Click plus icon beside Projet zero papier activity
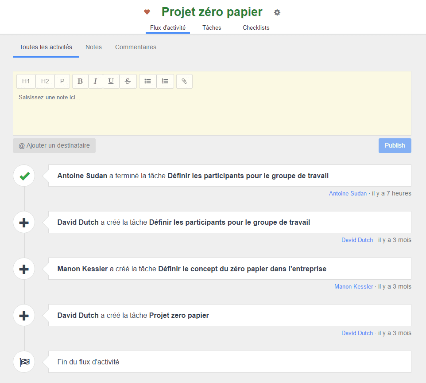 pos(24,316)
